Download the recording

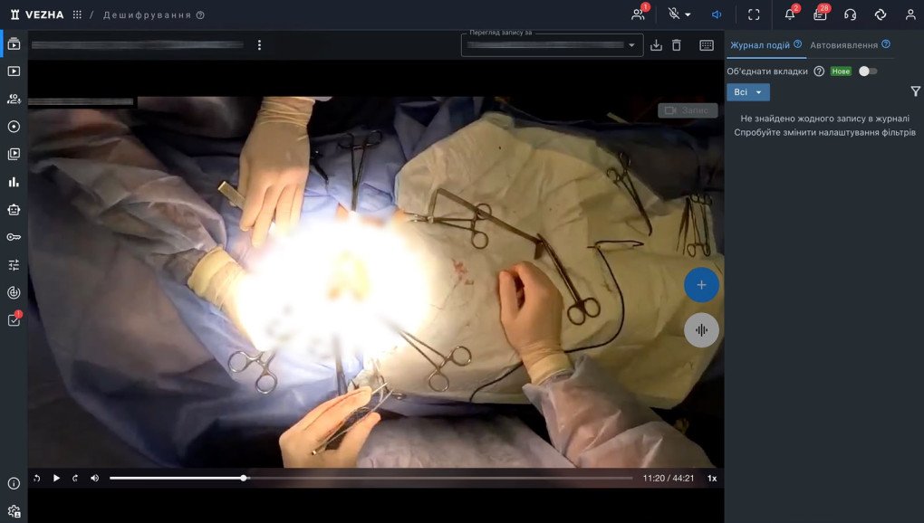click(x=656, y=45)
